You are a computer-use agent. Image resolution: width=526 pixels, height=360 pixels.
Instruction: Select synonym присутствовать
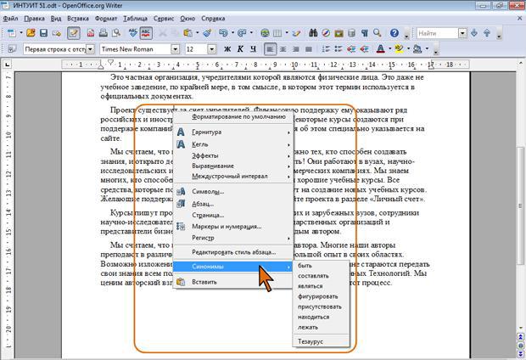click(321, 307)
